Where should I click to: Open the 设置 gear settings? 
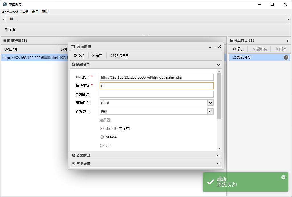coord(10,29)
